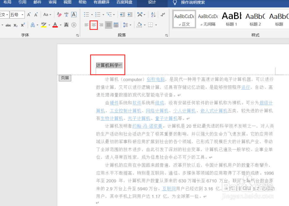Open the text highlight color dropdown arrow
Viewport: 289px width, 206px height.
click(x=49, y=25)
